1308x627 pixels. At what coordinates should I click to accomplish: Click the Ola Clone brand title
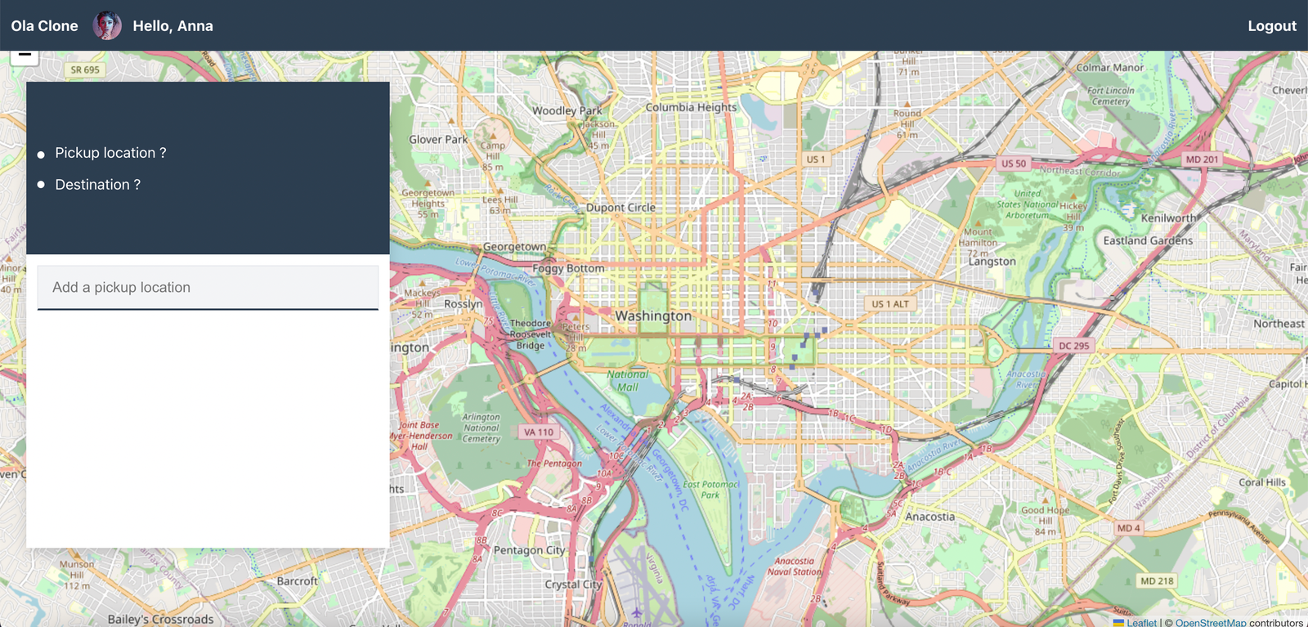pyautogui.click(x=44, y=26)
